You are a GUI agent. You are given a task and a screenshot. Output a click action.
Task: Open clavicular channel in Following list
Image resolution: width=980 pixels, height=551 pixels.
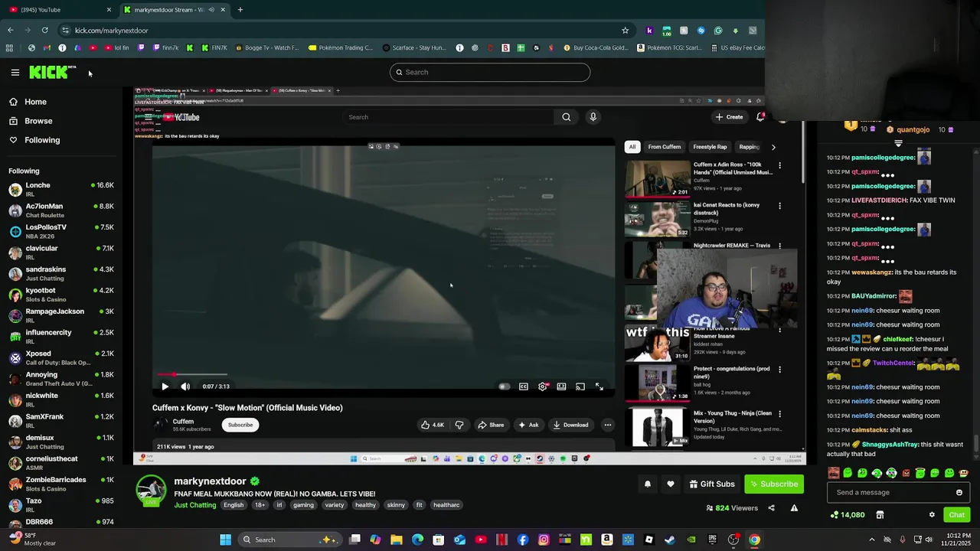tap(61, 253)
